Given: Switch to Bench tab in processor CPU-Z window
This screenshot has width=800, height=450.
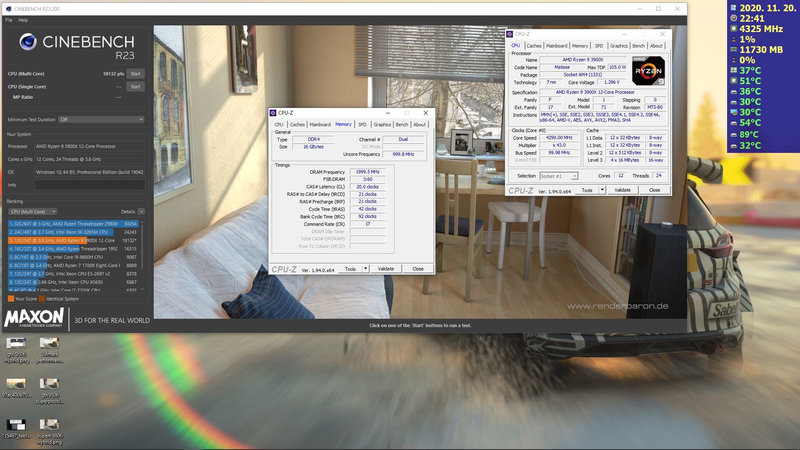Looking at the screenshot, I should (x=638, y=46).
